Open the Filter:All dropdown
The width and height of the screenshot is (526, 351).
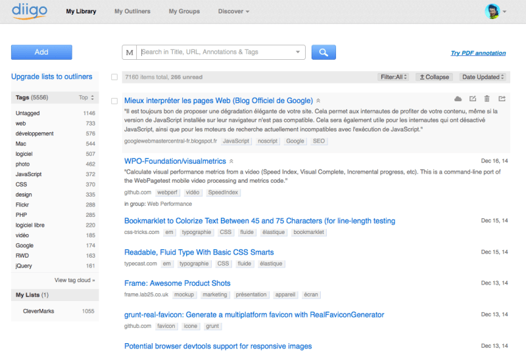coord(393,77)
